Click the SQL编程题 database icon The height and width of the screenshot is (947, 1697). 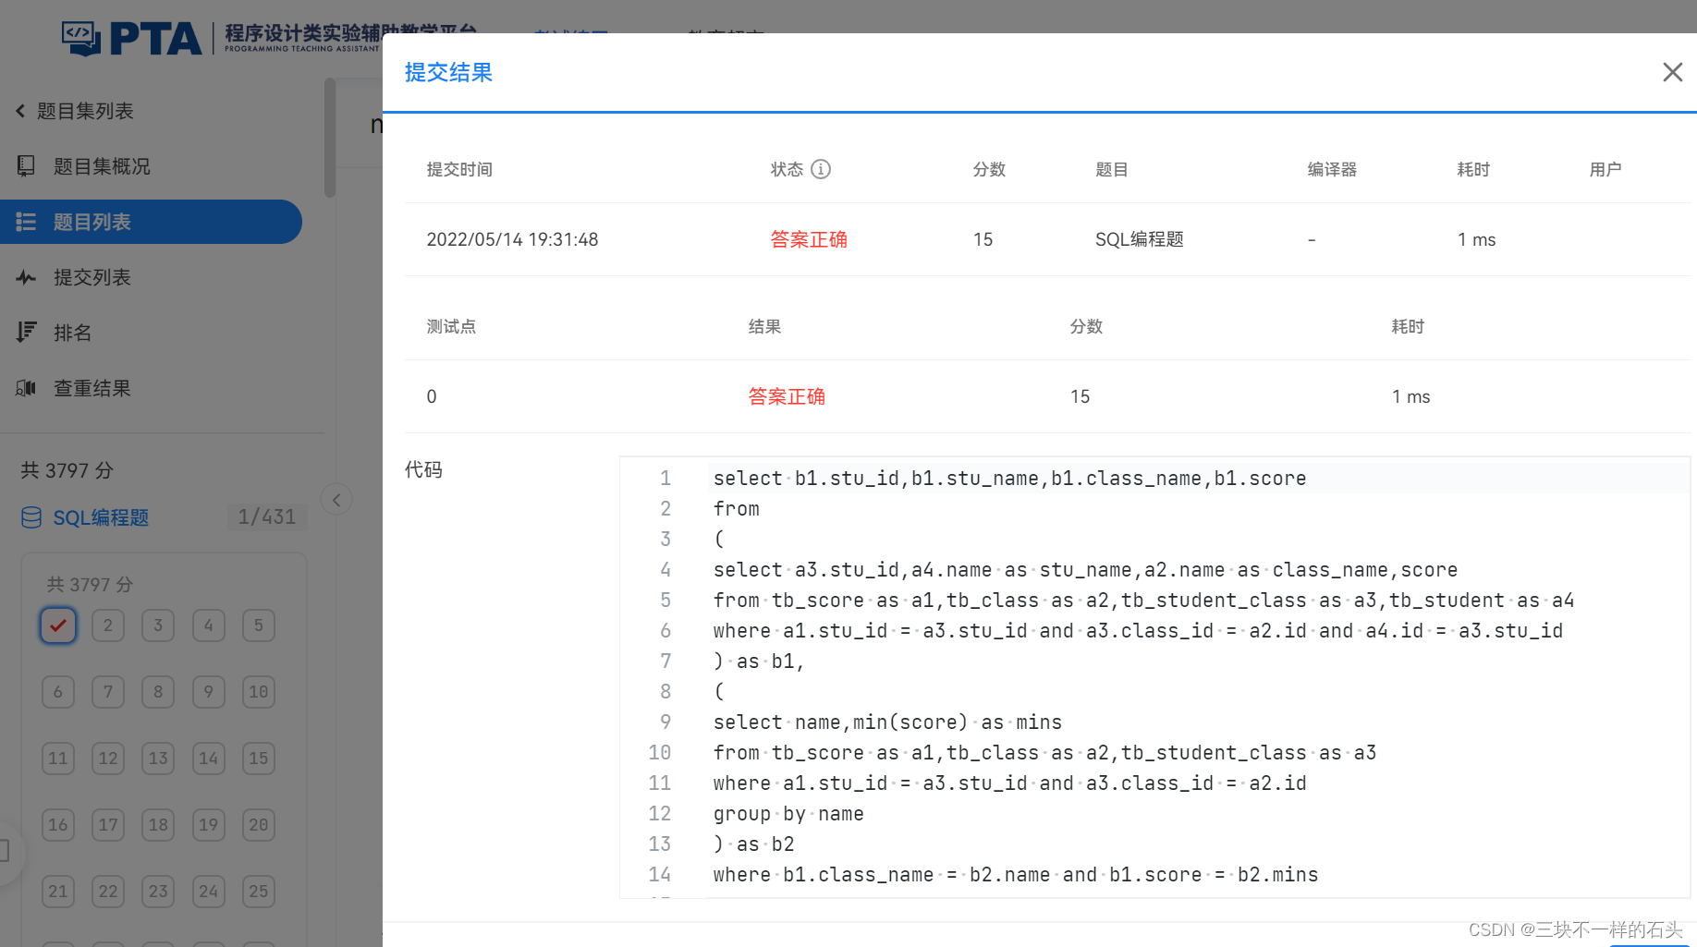pos(31,517)
